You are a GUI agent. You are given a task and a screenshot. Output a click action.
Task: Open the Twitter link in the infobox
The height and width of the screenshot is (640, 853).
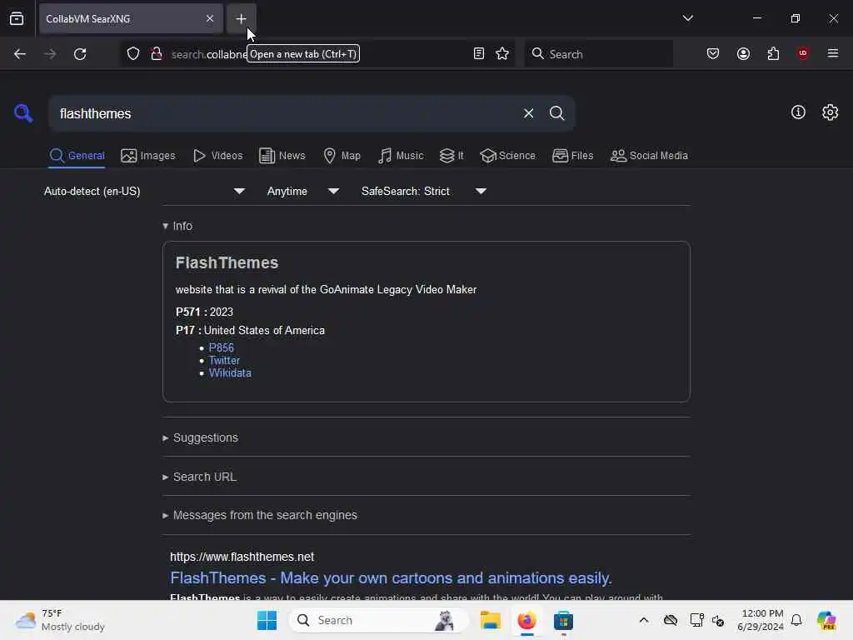point(224,360)
